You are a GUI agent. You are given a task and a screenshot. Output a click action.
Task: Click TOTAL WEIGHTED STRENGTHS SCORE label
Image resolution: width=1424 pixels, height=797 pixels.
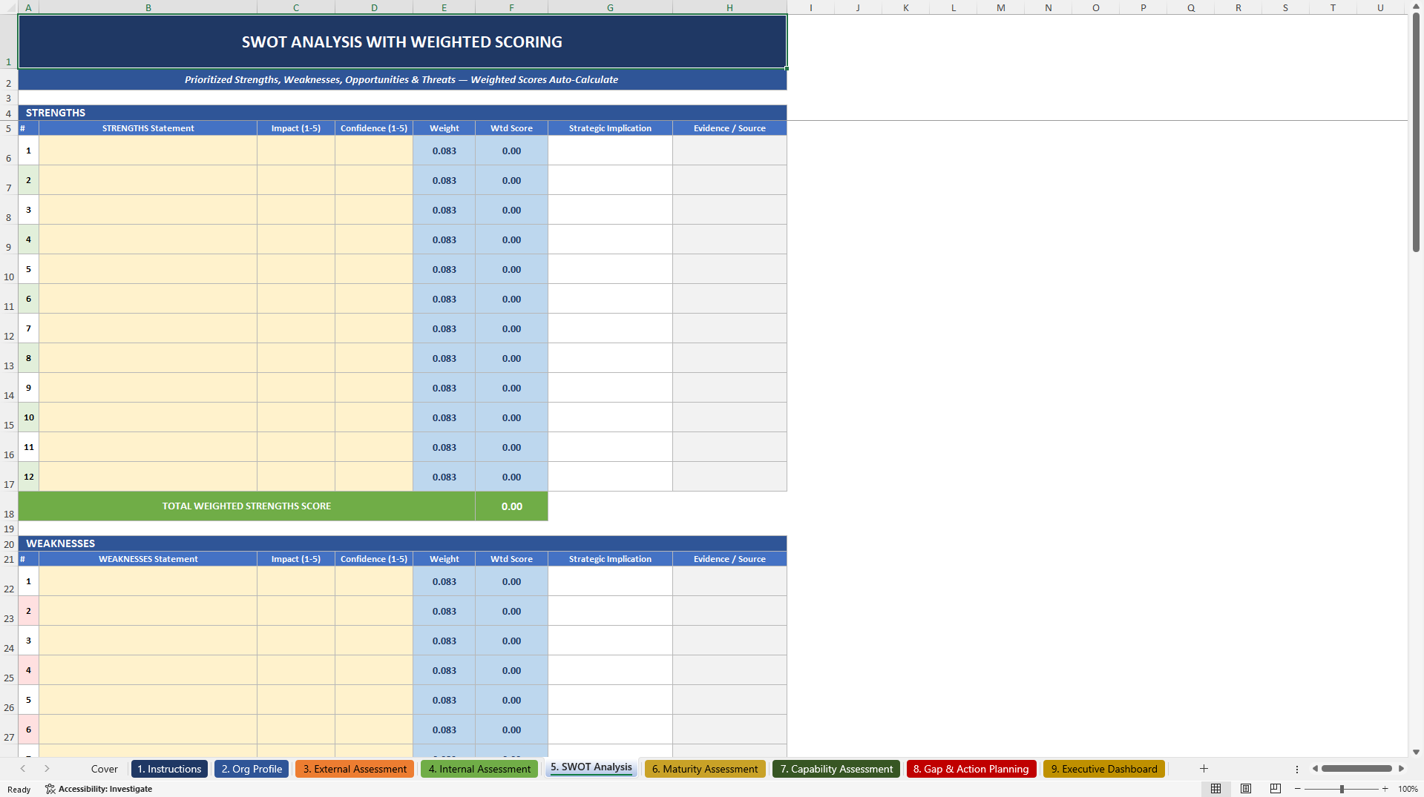click(247, 506)
